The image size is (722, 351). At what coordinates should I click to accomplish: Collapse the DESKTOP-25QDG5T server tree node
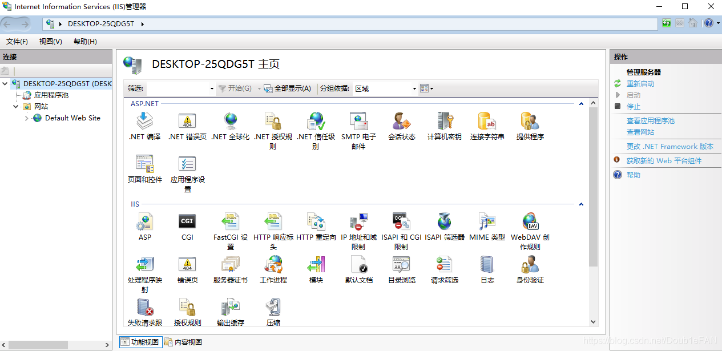[5, 83]
